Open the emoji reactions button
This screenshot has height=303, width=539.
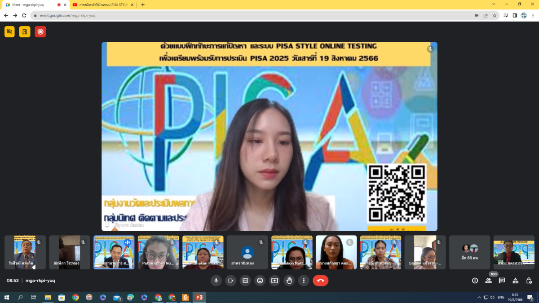coord(260,281)
